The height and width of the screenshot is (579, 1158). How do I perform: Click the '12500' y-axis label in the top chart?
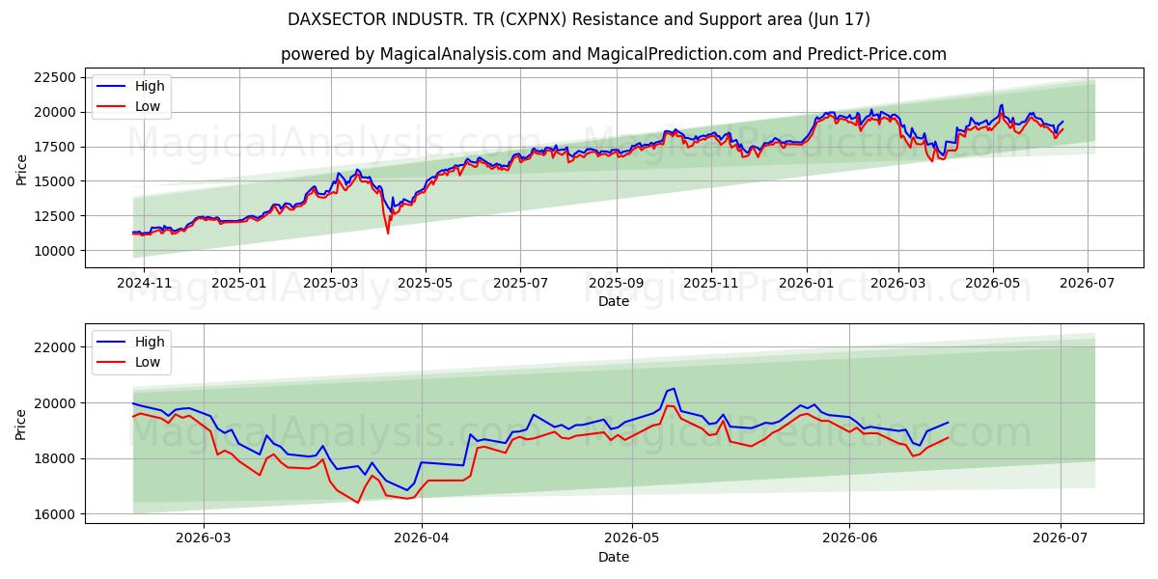click(55, 216)
